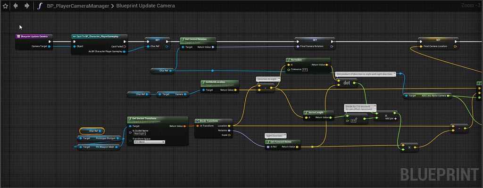Click Get Control Rotation's Return Value pin
The height and width of the screenshot is (188, 483).
point(213,47)
